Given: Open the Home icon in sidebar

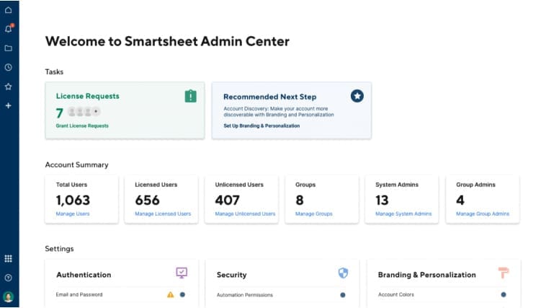Looking at the screenshot, I should coord(8,10).
